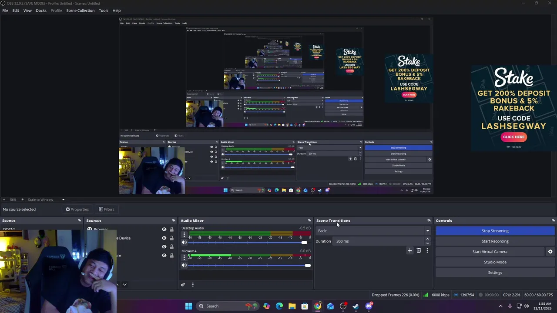Image resolution: width=557 pixels, height=313 pixels.
Task: Click 6008 kbps bitrate indicator
Action: [x=440, y=295]
